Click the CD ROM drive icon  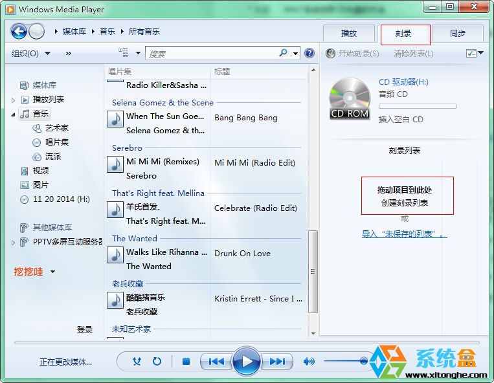[x=349, y=98]
